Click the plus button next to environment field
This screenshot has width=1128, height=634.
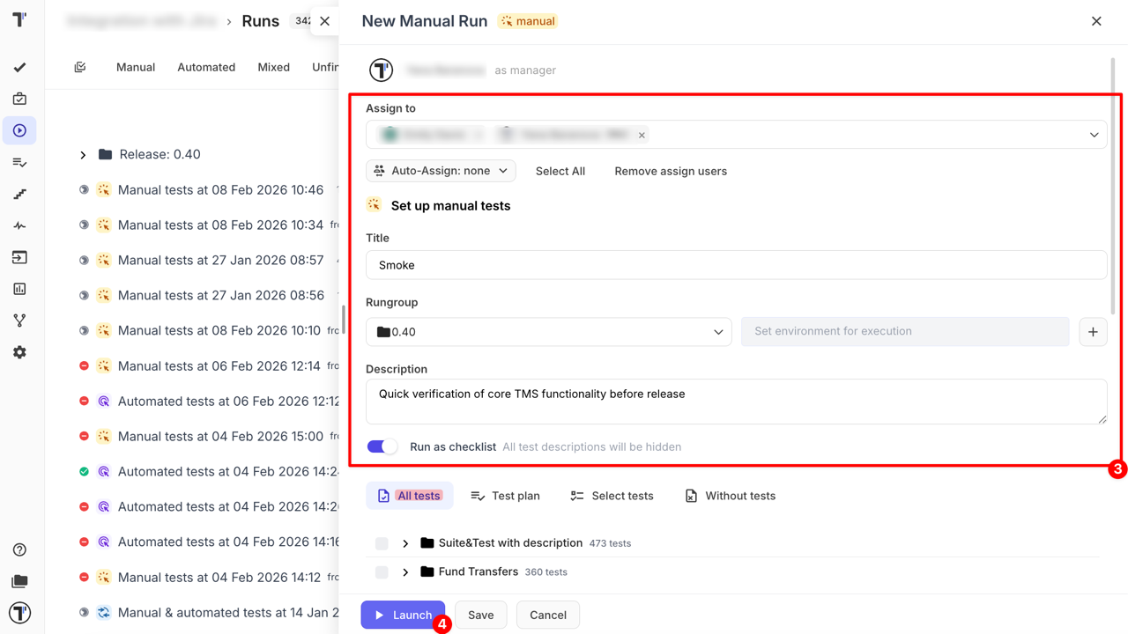1093,332
